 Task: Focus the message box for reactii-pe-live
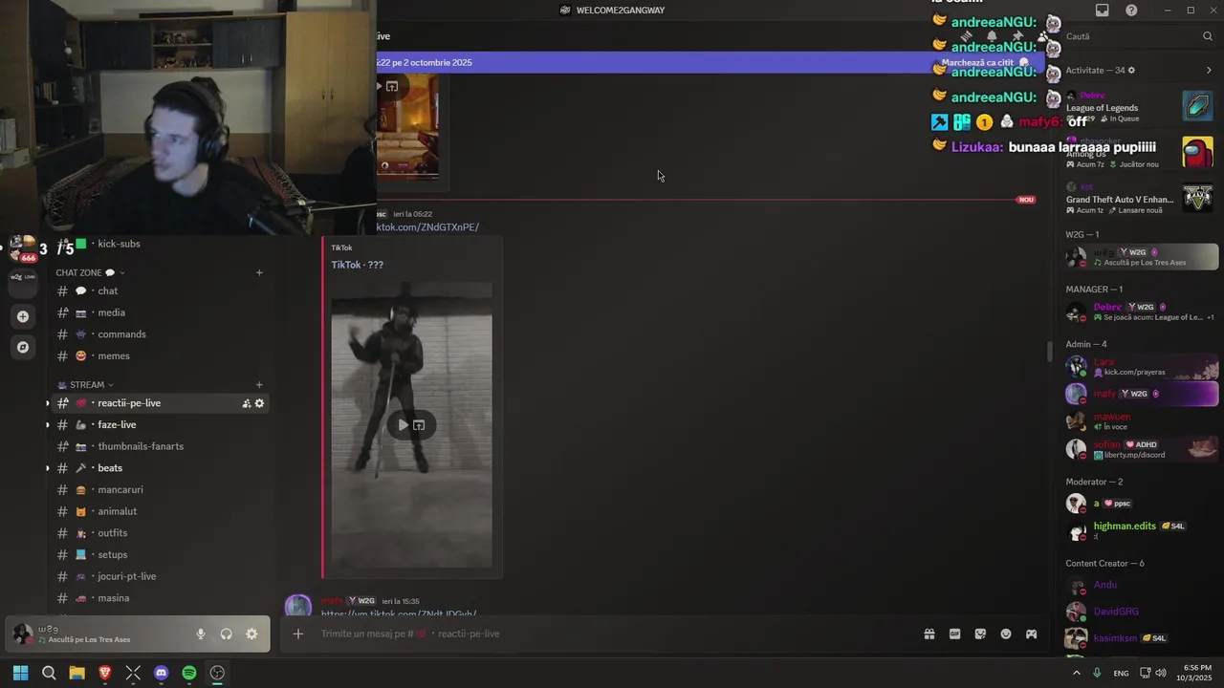(x=612, y=634)
